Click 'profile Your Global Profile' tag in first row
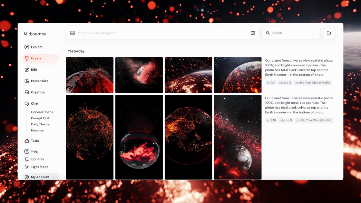The image size is (361, 203). point(313,82)
